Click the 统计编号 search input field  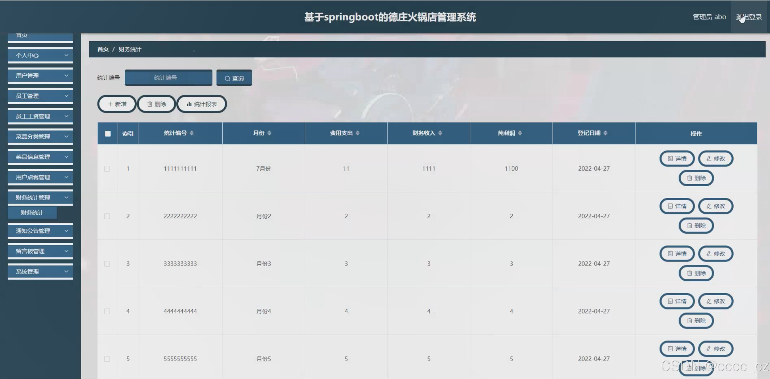168,78
